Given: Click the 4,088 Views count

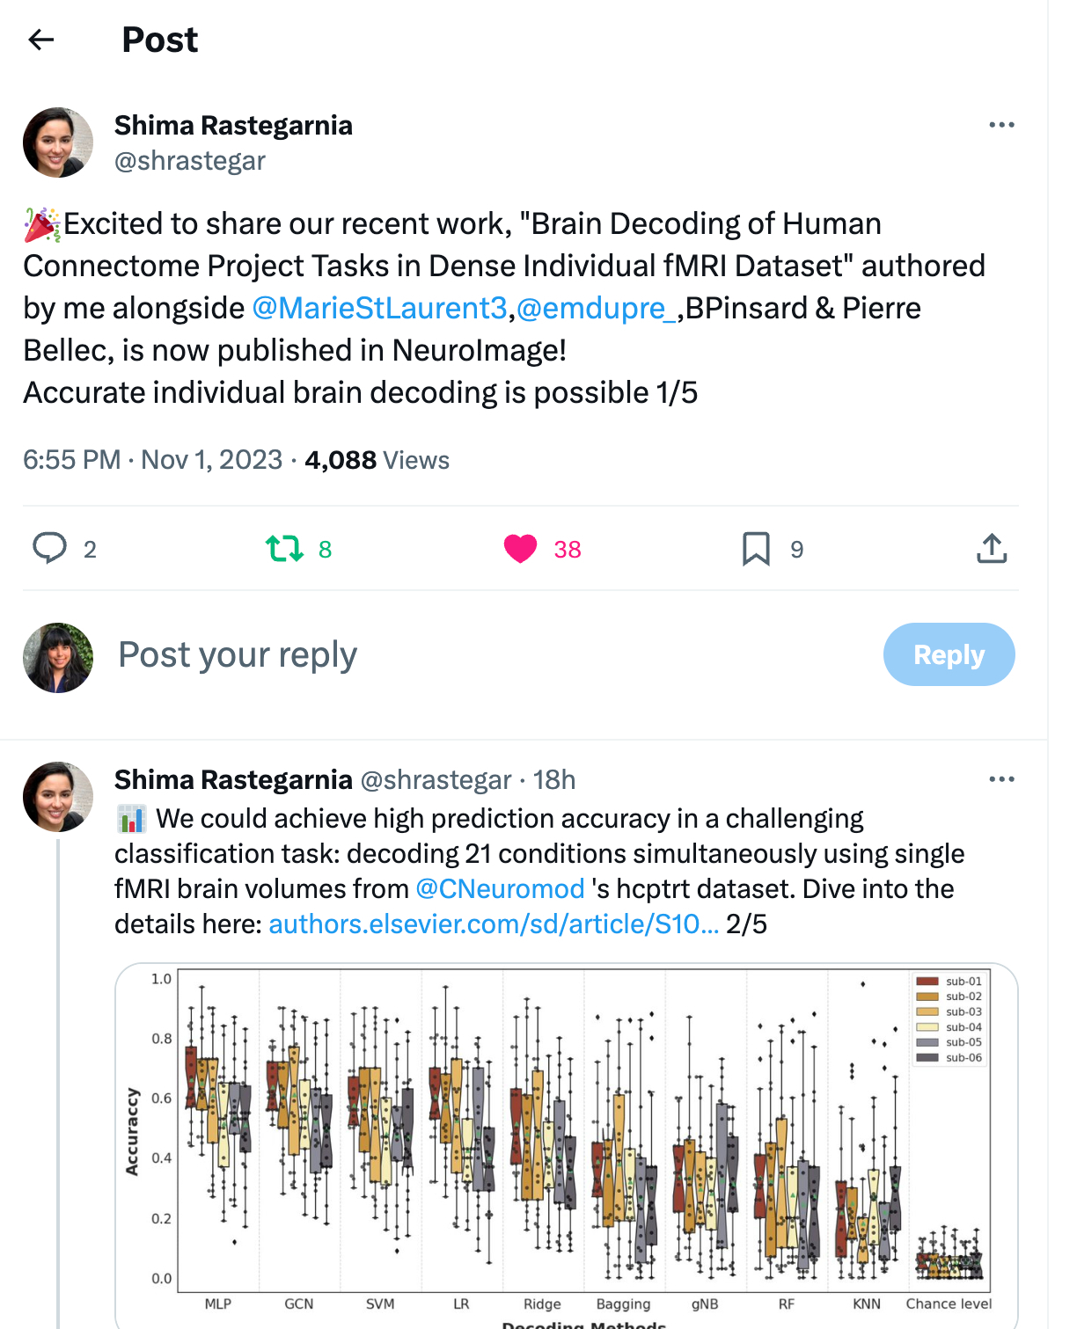Looking at the screenshot, I should tap(377, 460).
